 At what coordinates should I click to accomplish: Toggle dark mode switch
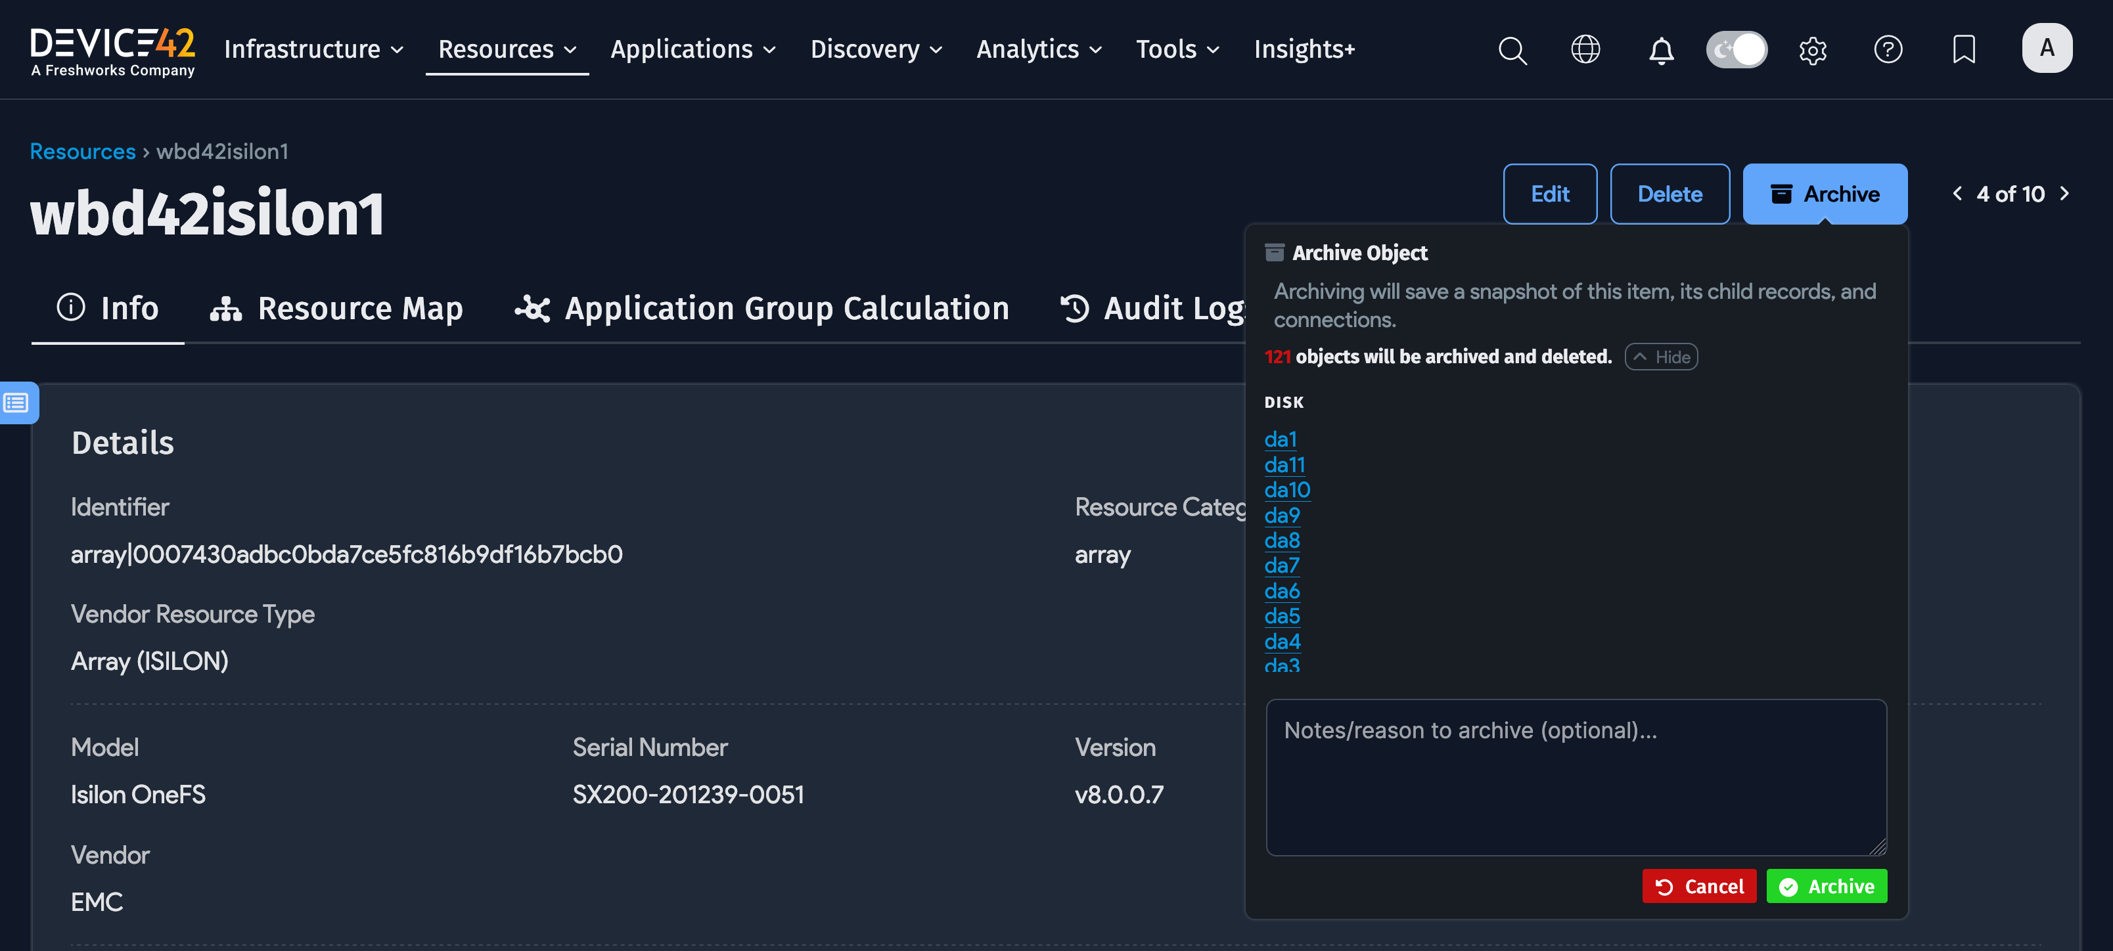(x=1737, y=50)
